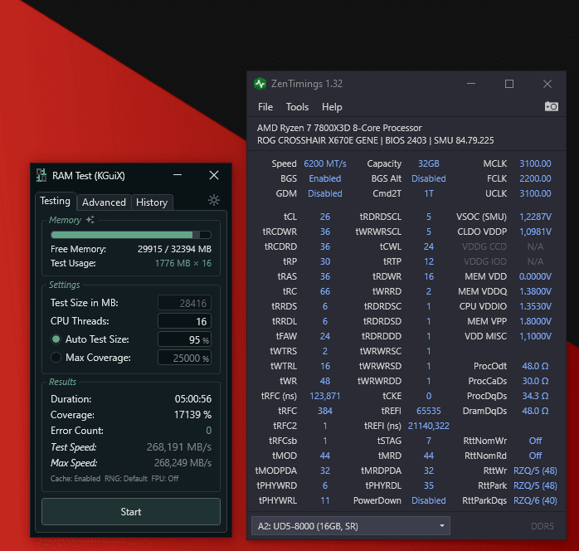Viewport: 579px width, 551px height.
Task: Click the Cache: Enabled status text
Action: [75, 479]
